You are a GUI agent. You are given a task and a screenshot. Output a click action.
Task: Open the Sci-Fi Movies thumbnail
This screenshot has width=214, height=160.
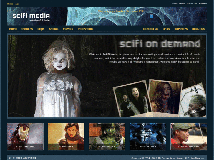click(x=148, y=137)
